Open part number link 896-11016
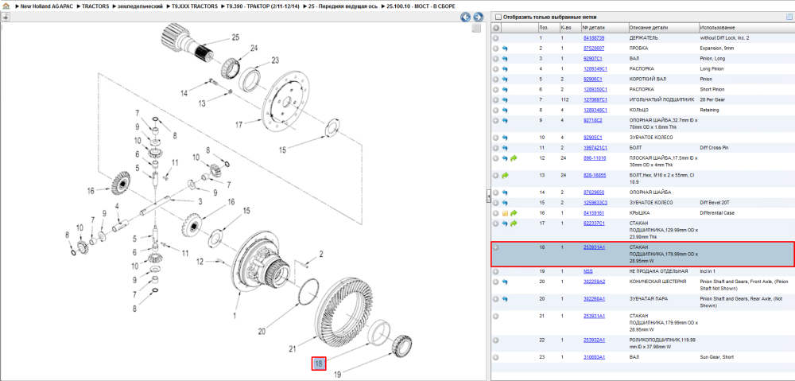The height and width of the screenshot is (381, 795). tap(594, 158)
